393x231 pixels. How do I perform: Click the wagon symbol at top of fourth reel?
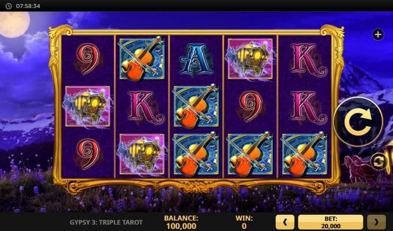(250, 59)
